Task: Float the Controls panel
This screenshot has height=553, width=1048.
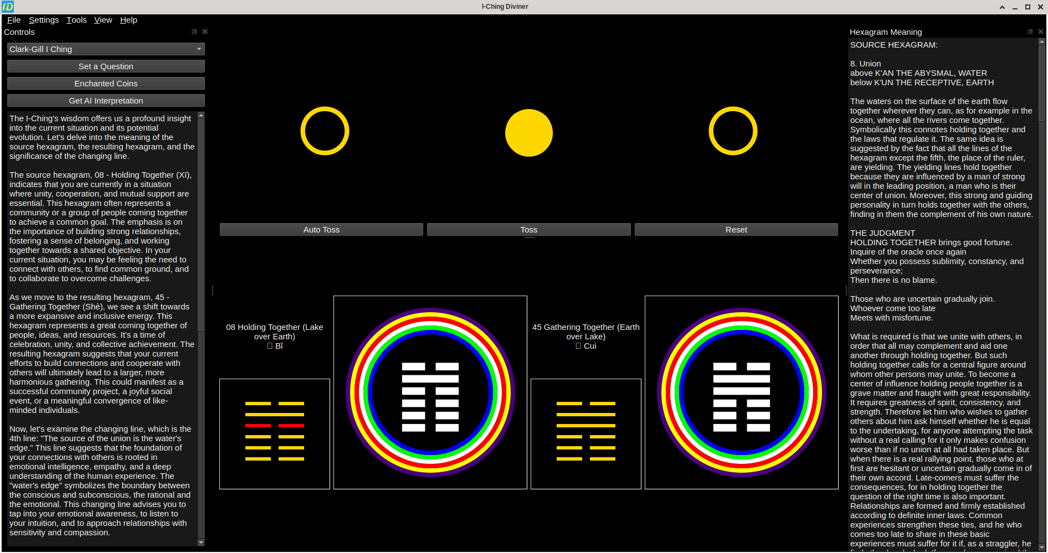Action: 194,32
